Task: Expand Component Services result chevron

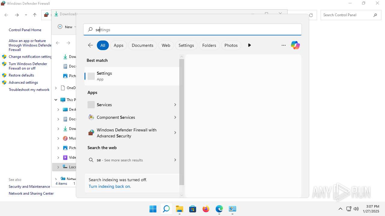Action: tap(175, 117)
